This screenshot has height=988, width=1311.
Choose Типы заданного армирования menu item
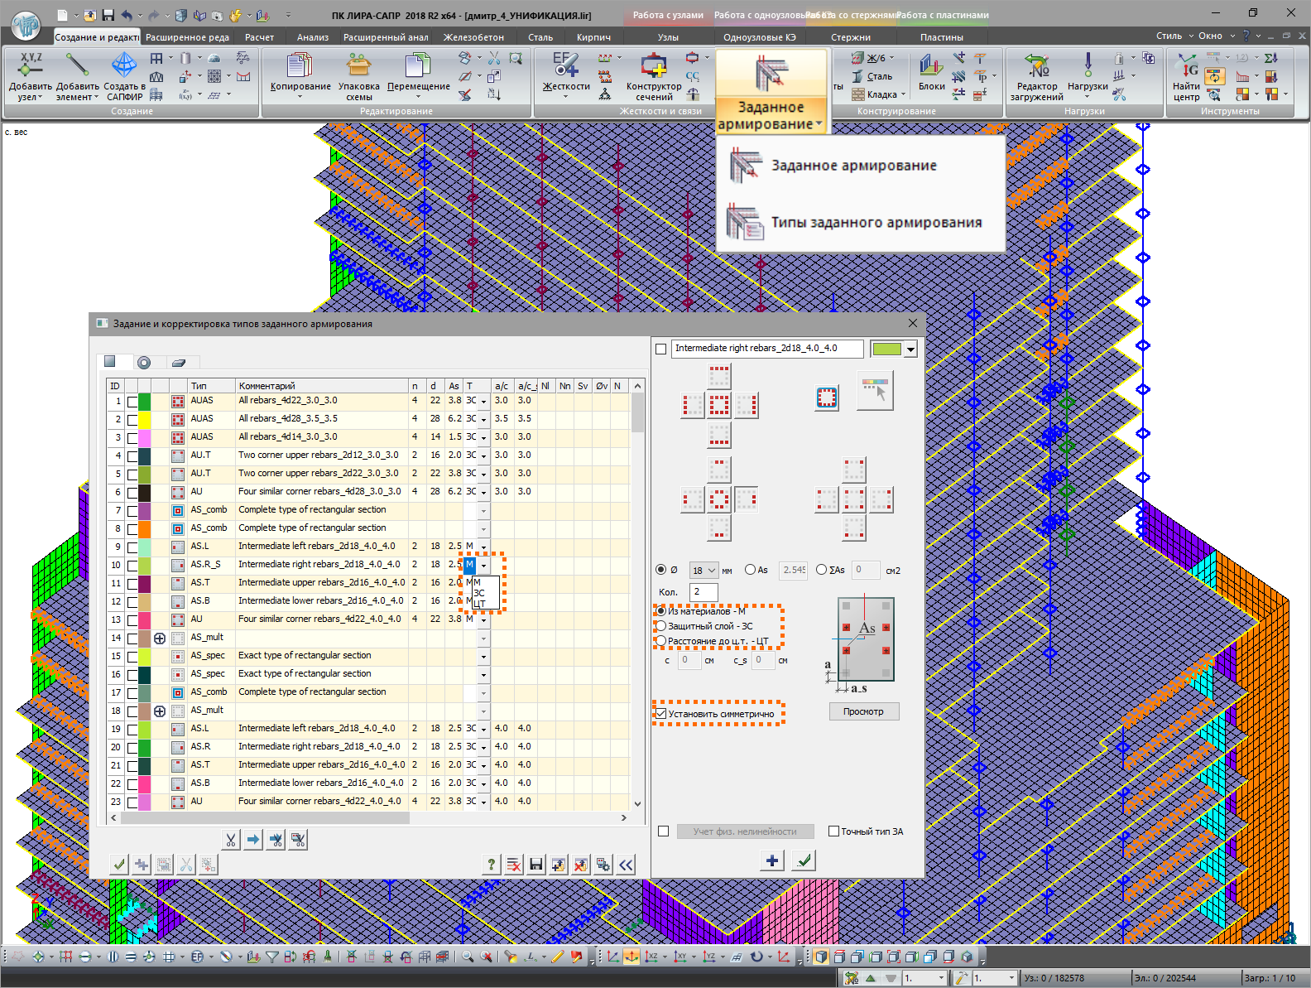[x=876, y=222]
